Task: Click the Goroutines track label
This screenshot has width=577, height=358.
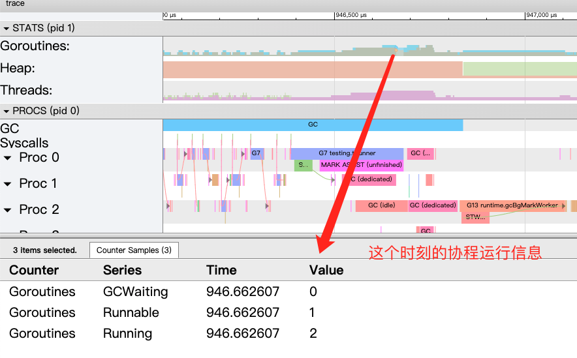Action: [x=35, y=46]
